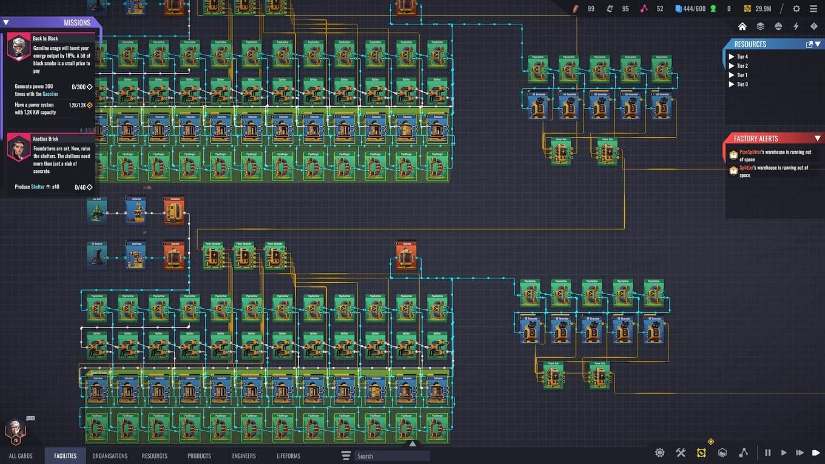The width and height of the screenshot is (825, 464).
Task: Click the crossed hammer and wrench icon
Action: click(x=681, y=452)
